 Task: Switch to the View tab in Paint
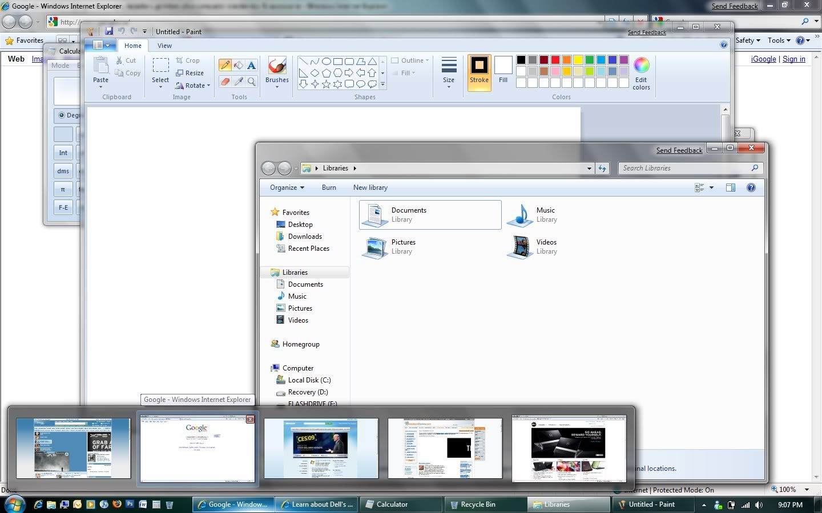click(x=164, y=46)
